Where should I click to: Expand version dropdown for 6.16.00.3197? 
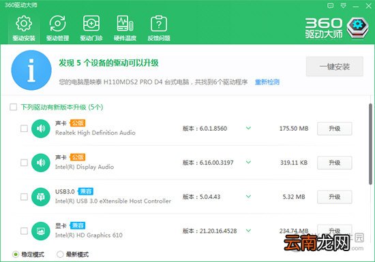[248, 162]
